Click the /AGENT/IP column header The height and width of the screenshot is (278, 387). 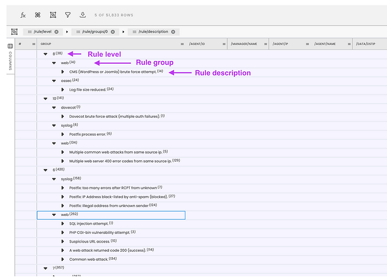click(x=280, y=44)
